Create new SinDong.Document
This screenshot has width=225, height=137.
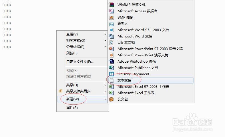(151, 74)
